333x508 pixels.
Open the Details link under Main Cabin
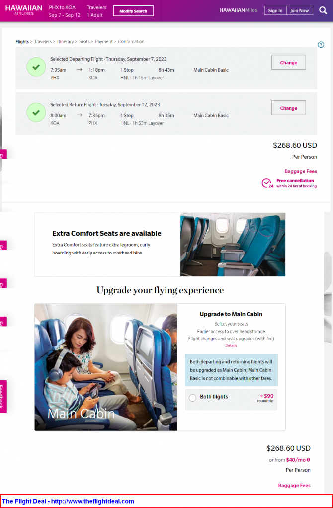[x=231, y=345]
